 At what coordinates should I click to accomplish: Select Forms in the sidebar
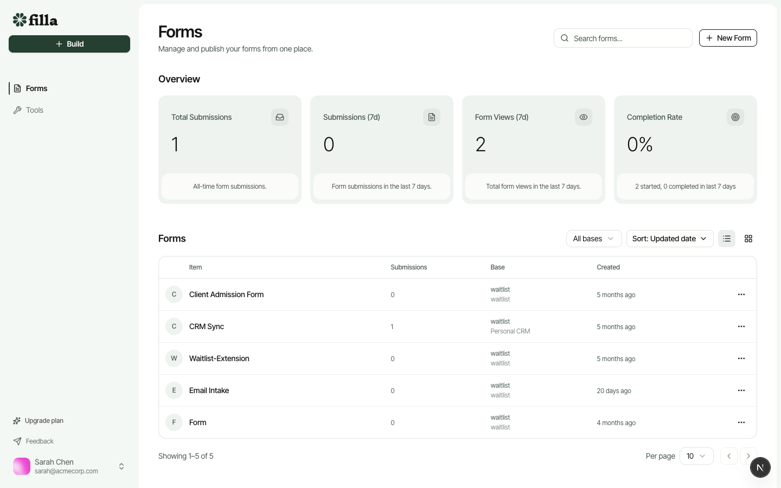(x=36, y=88)
